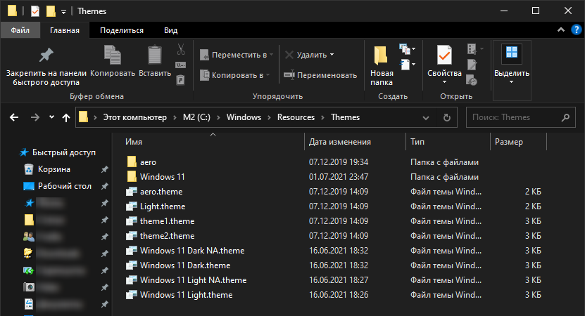Open the New item dropdown

click(x=408, y=48)
